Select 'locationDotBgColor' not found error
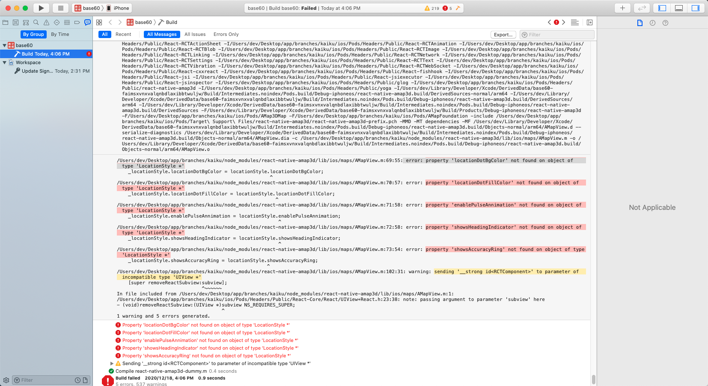708x386 pixels. 202,325
